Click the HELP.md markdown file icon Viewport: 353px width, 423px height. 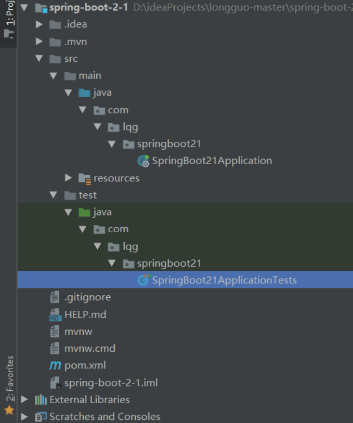(x=55, y=314)
